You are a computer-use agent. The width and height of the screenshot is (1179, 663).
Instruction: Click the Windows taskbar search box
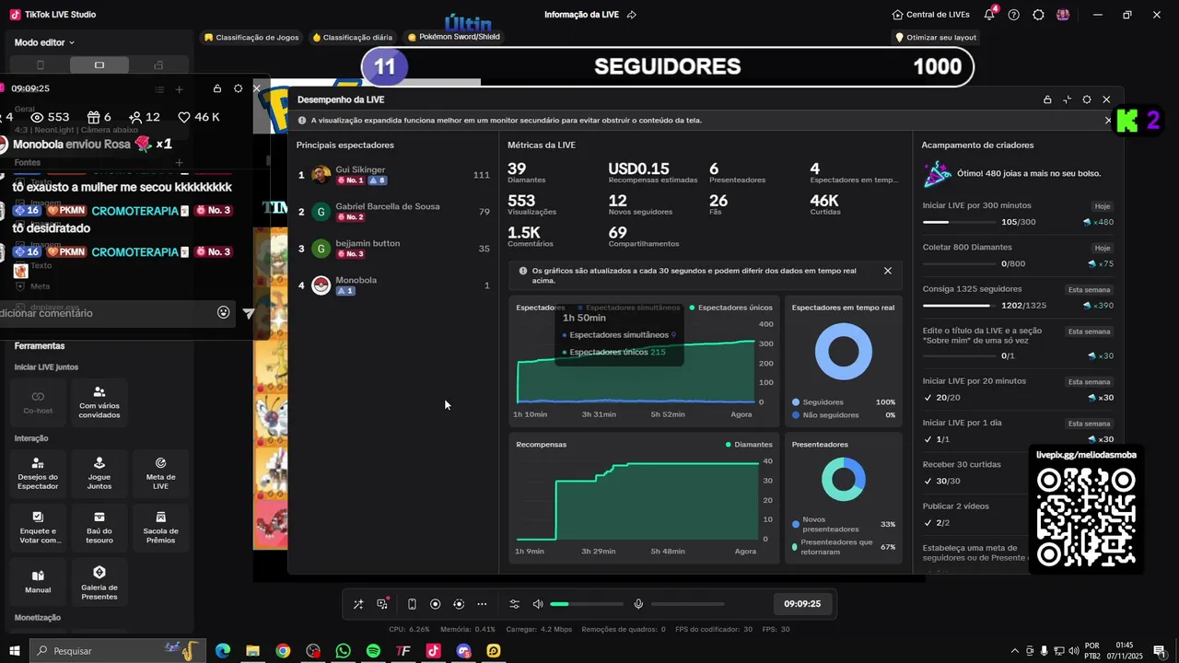118,651
